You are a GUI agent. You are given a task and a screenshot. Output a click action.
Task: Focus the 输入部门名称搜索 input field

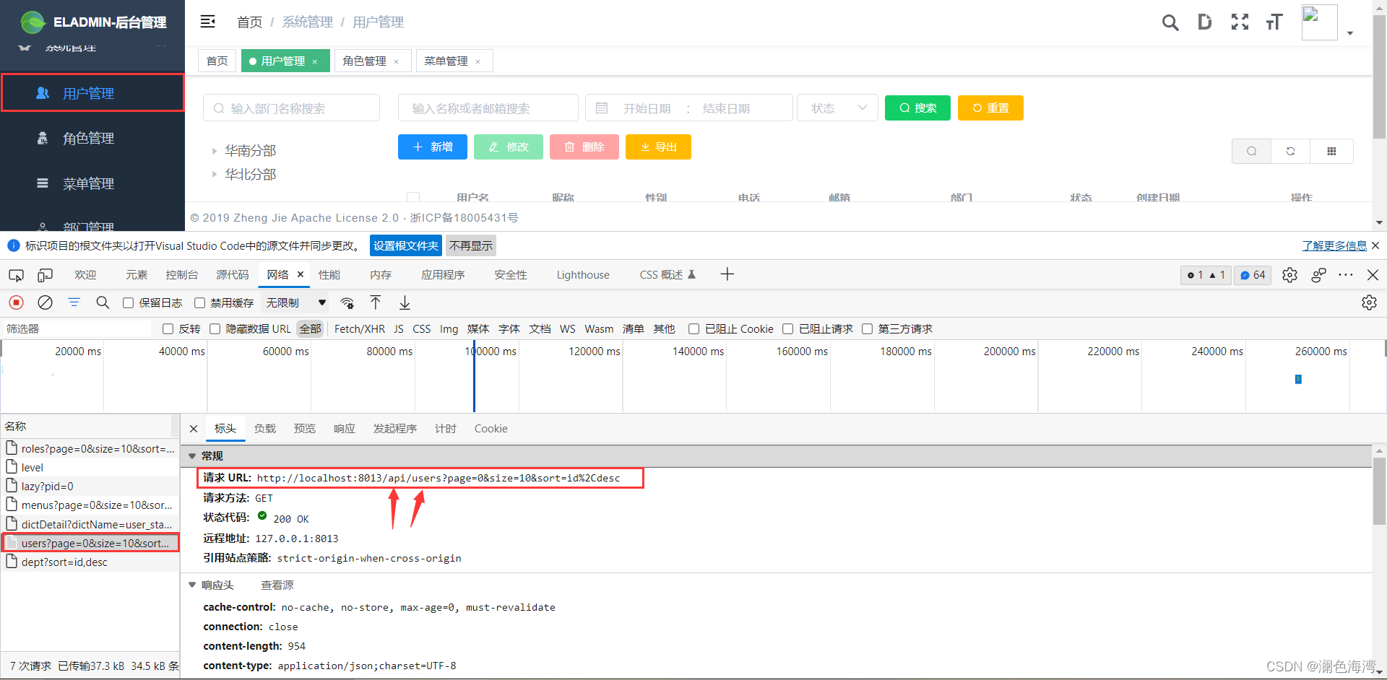point(291,108)
